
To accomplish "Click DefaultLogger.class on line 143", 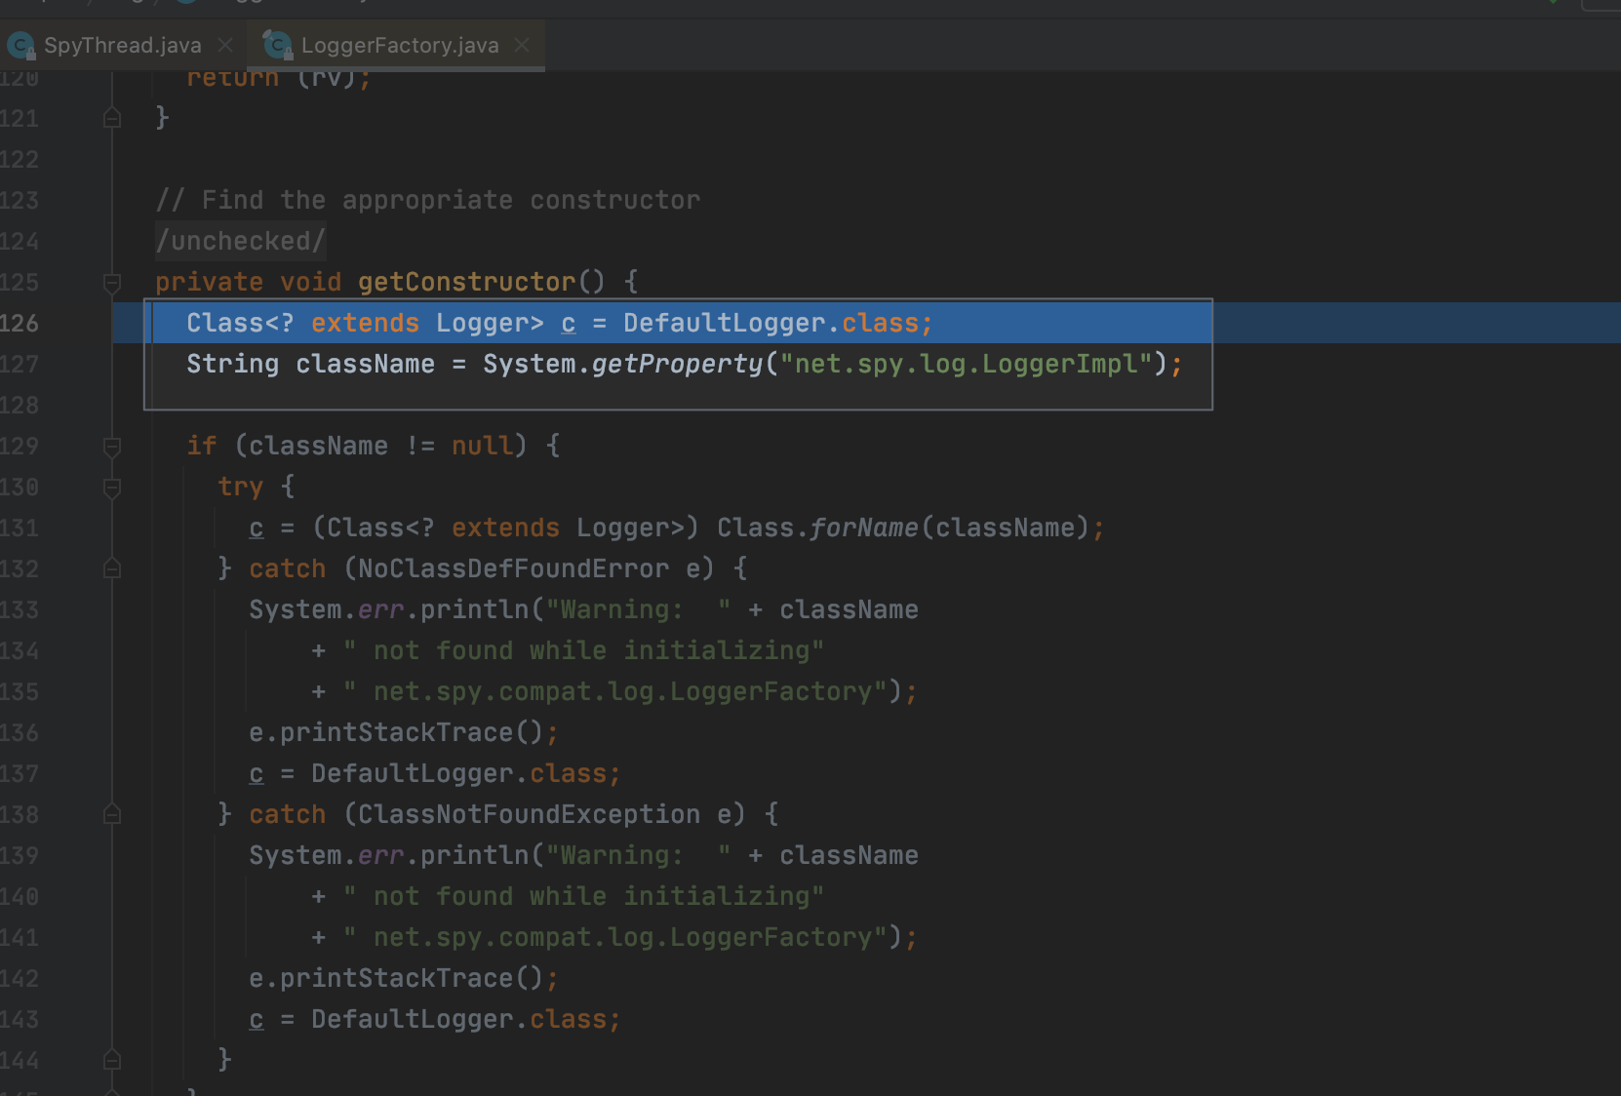I will [x=458, y=1019].
